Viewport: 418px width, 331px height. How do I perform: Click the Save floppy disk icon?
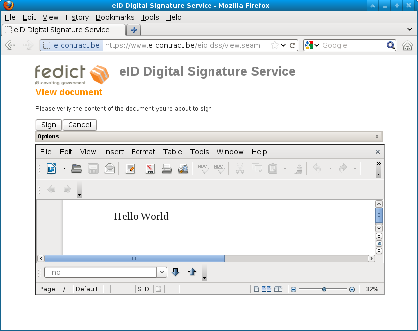click(93, 169)
